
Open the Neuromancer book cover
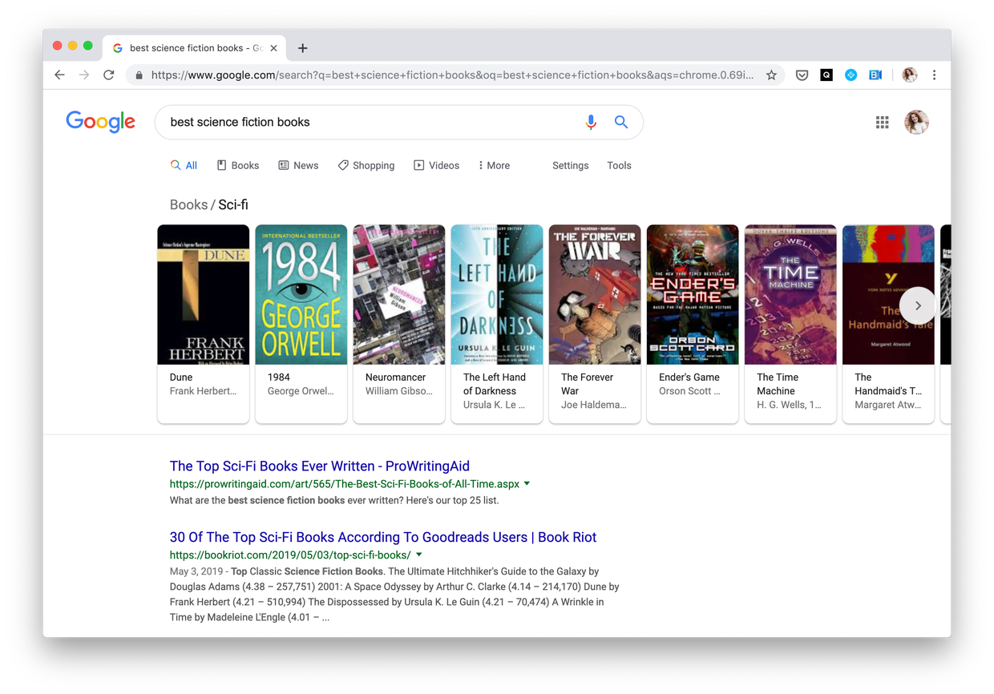click(x=399, y=295)
